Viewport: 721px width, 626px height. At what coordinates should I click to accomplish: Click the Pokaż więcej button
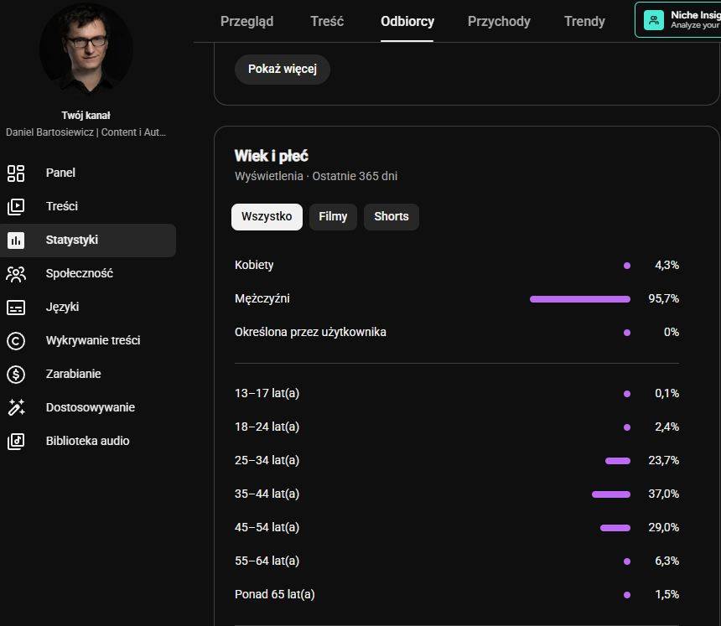pos(283,70)
